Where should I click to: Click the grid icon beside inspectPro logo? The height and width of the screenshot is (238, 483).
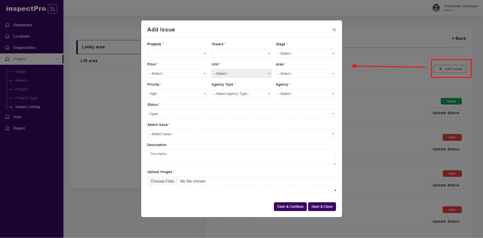tap(52, 9)
